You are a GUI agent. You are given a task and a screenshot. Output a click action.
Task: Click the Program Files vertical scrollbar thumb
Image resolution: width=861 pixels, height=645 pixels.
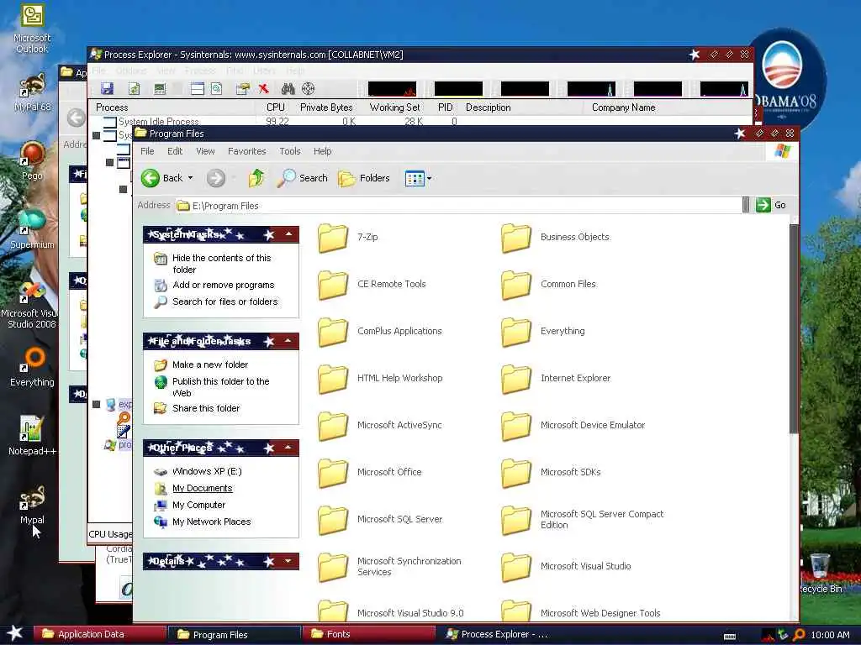tap(794, 328)
